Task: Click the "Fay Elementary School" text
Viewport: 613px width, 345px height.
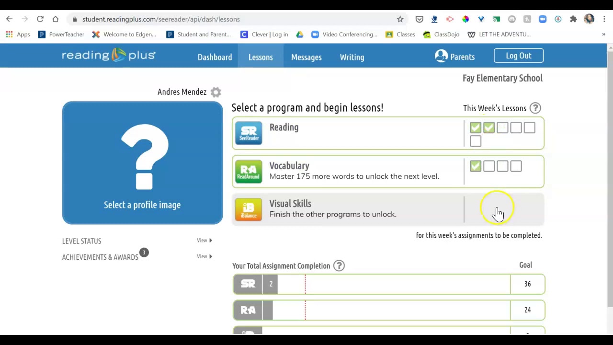Action: (x=502, y=78)
